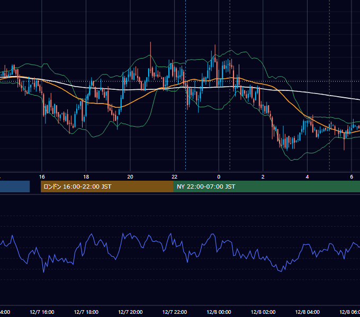The height and width of the screenshot is (317, 360).
Task: Click the time label 20 on upper axis
Action: [130, 177]
